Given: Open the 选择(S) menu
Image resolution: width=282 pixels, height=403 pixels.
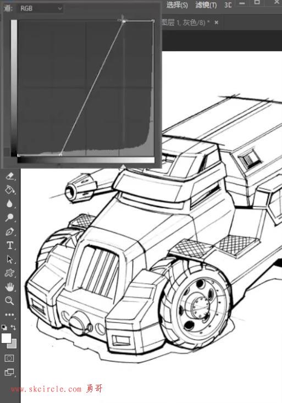Looking at the screenshot, I should [177, 5].
